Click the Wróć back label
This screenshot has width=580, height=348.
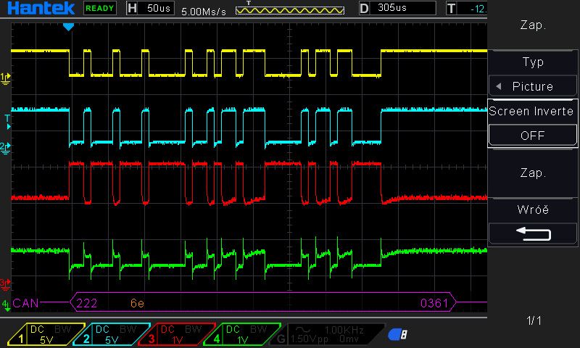coord(533,210)
